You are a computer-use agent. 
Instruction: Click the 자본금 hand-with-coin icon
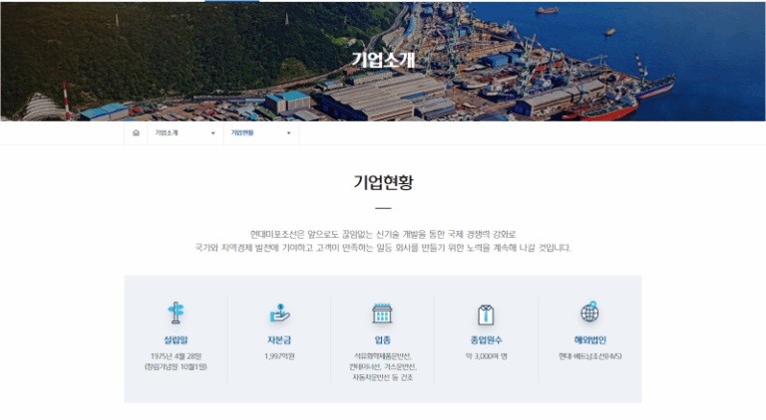click(279, 313)
